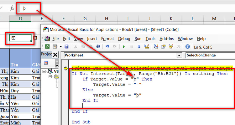Close the Project panel with the X
Viewport: 235px width, 125px height.
tap(55, 55)
